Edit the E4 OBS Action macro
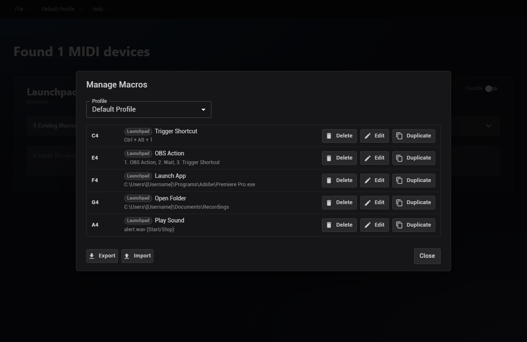 374,158
